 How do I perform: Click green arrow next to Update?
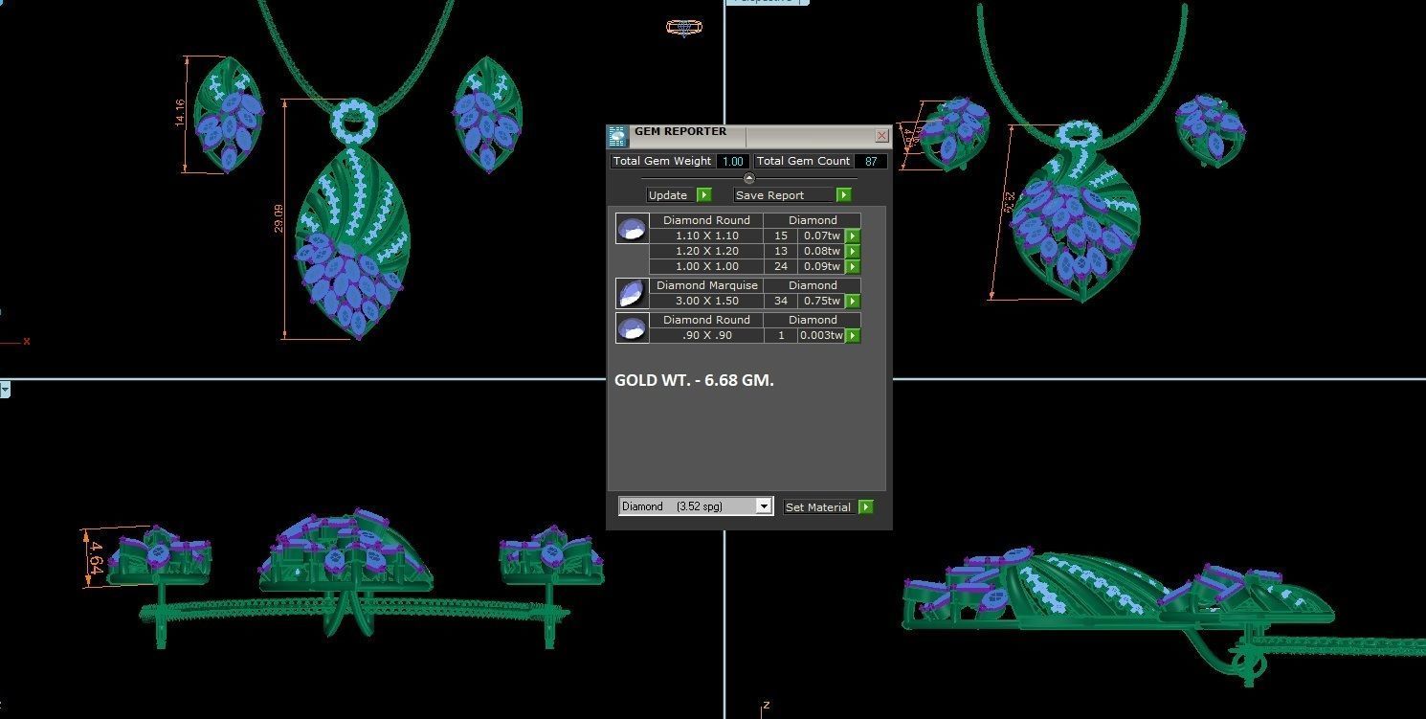(x=704, y=194)
